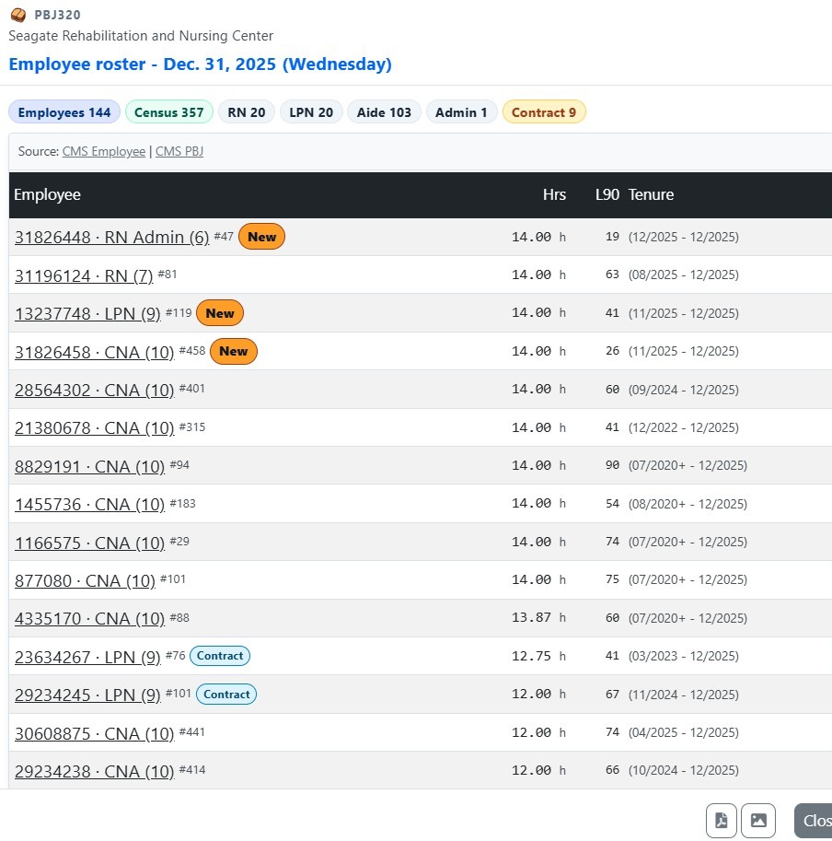
Task: Click the Employee roster date heading
Action: (201, 64)
